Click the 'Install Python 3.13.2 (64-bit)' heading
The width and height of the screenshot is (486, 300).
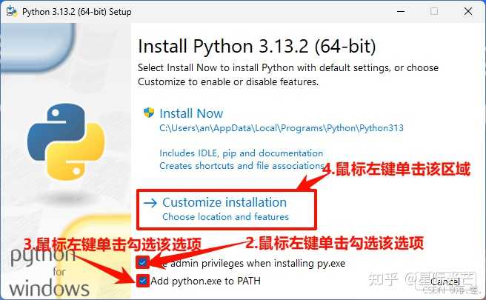257,47
